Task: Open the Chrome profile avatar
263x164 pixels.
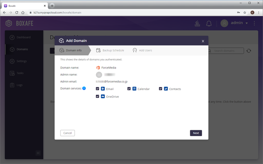Action: click(x=252, y=12)
